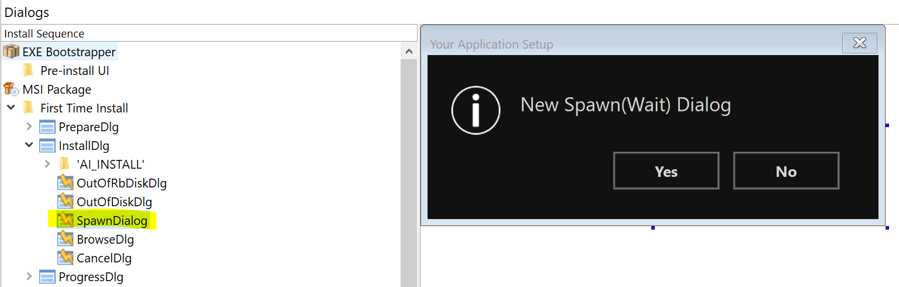Select OutOfDiskDlg in the tree
This screenshot has width=899, height=287.
click(x=115, y=202)
